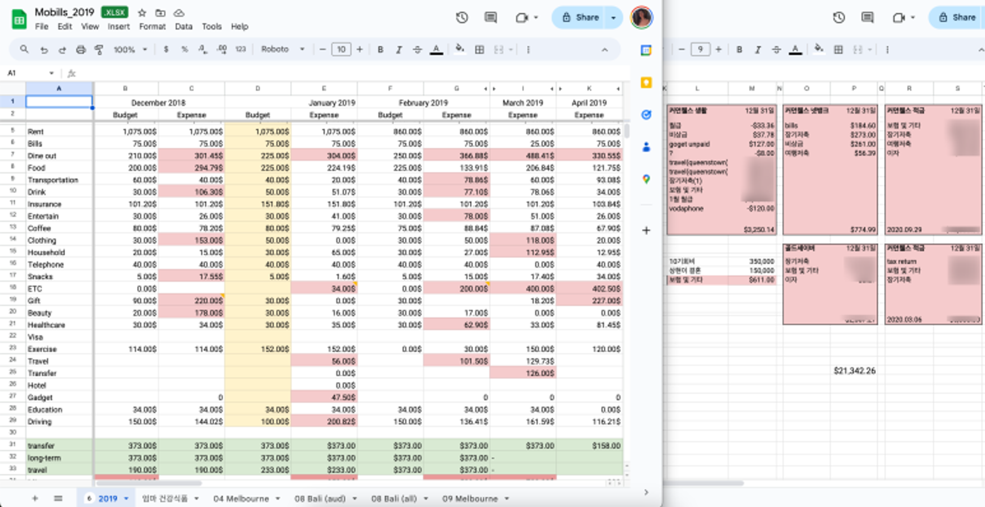
Task: Open the 100% zoom dropdown
Action: (x=130, y=50)
